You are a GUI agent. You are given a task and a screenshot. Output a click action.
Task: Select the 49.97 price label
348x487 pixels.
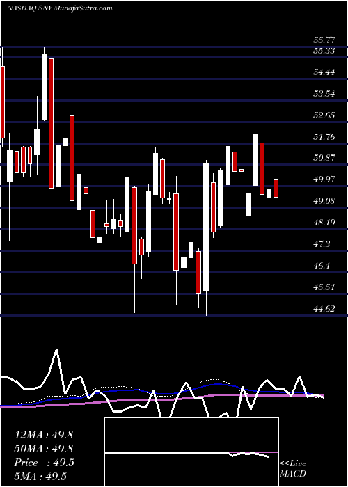tap(324, 179)
